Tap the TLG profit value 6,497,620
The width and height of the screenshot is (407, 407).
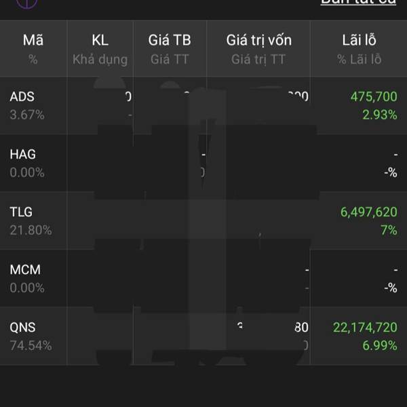pos(368,212)
